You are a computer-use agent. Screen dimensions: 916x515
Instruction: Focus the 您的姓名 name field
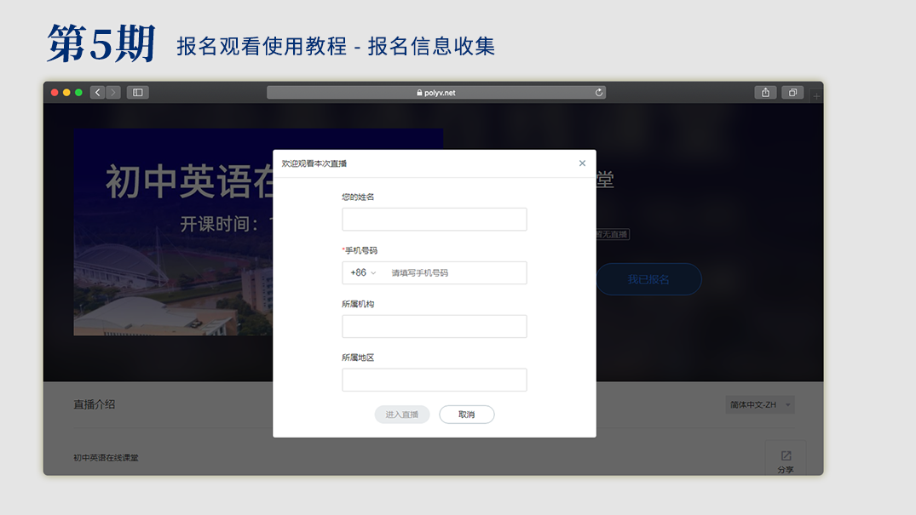coord(434,220)
